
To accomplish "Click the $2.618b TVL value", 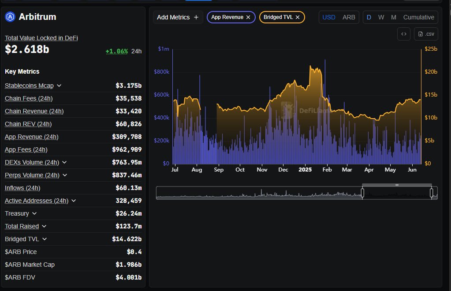I will pyautogui.click(x=27, y=49).
